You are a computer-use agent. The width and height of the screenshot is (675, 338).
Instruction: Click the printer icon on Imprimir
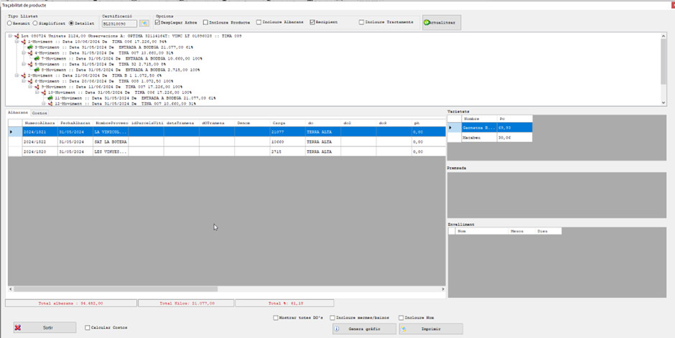tap(404, 329)
